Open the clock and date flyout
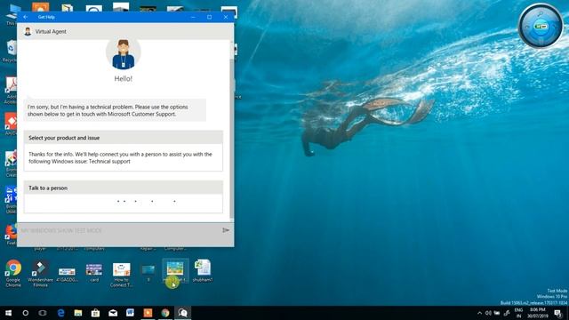 (x=537, y=313)
